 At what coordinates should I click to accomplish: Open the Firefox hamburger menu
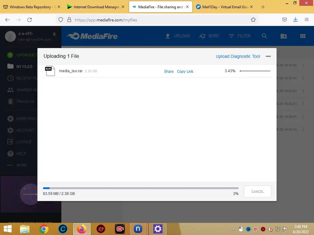(307, 20)
